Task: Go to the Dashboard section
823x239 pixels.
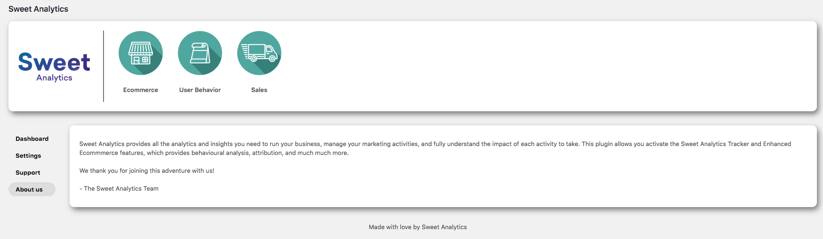Action: pyautogui.click(x=32, y=139)
